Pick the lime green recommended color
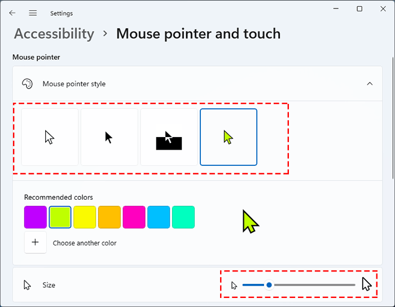 pyautogui.click(x=60, y=217)
